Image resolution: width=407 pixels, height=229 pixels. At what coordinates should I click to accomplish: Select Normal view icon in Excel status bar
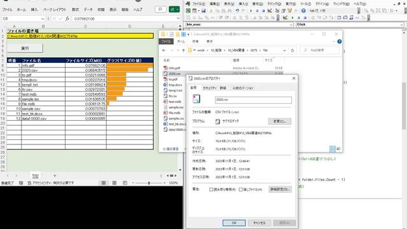click(103, 183)
